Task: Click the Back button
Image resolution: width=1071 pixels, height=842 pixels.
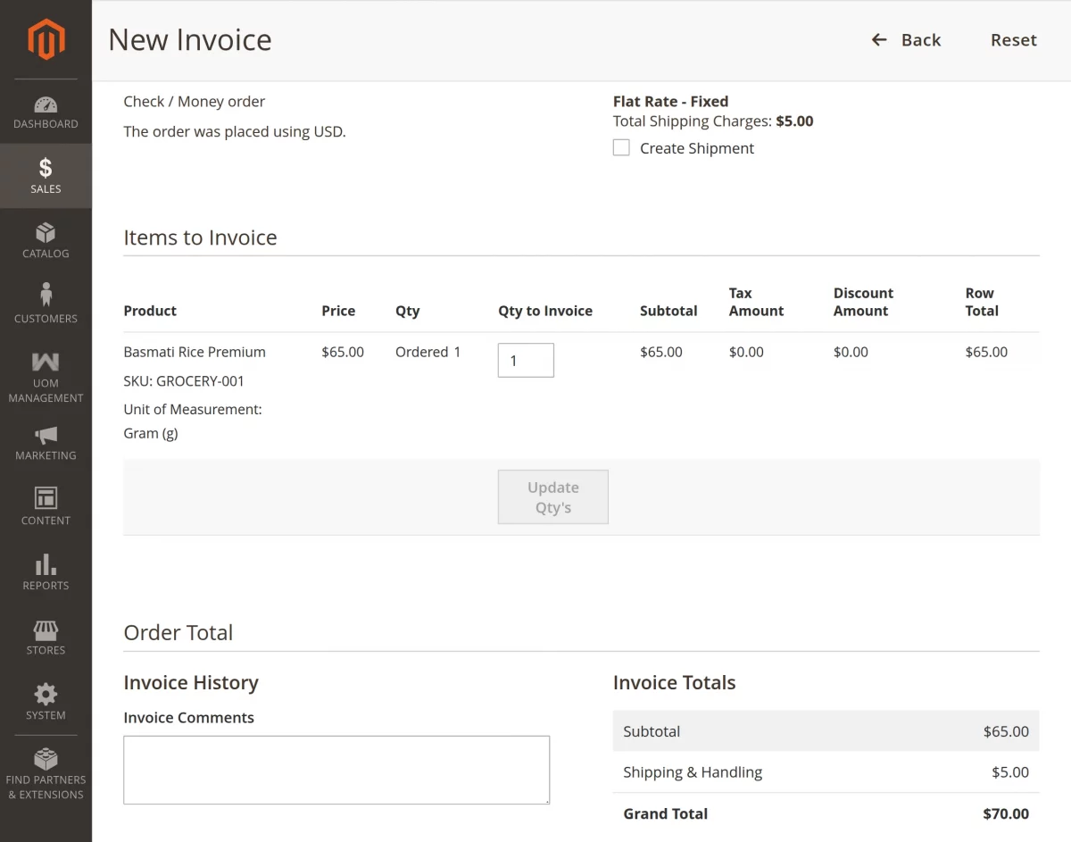Action: point(906,39)
